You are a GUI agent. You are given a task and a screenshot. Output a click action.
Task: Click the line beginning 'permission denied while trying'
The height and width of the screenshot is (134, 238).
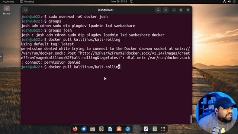106,49
